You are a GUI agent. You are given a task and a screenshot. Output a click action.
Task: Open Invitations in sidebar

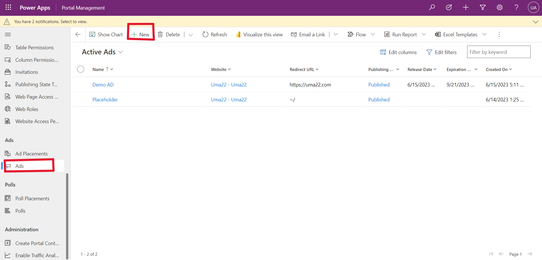(32, 72)
